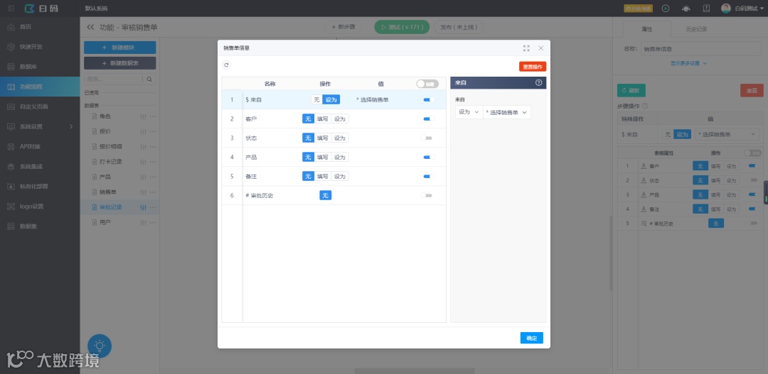Switch to the 历史记录 tab
Viewport: 768px width, 374px height.
[695, 29]
